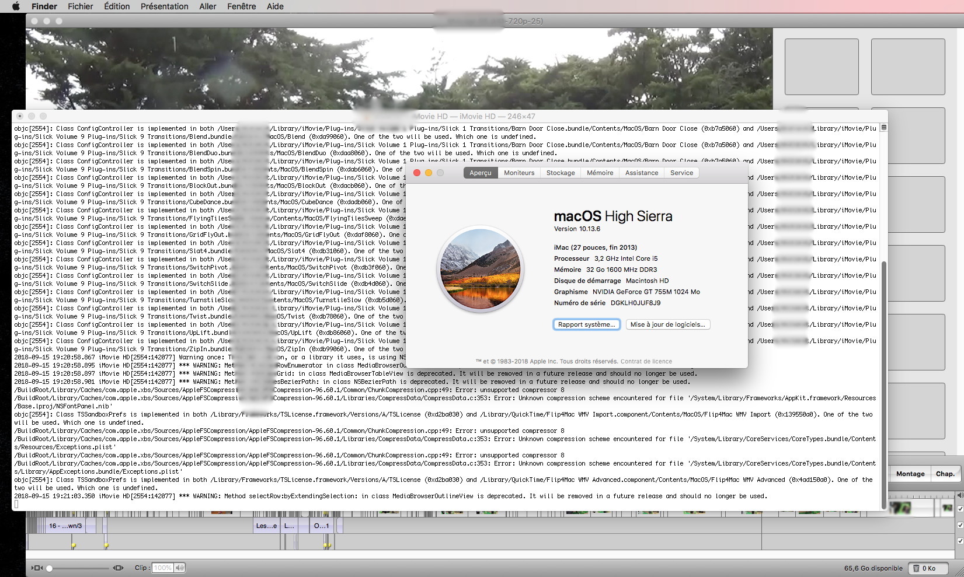This screenshot has width=964, height=577.
Task: Click the iMovie video preview of trees
Action: (x=399, y=69)
